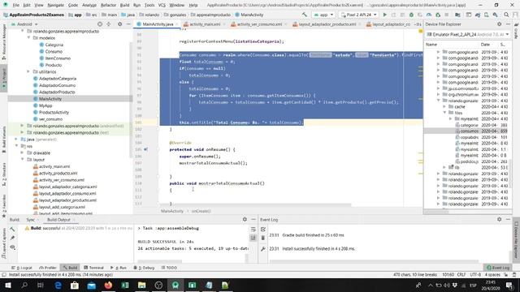Click the Search Everywhere magnifier icon

(506, 15)
